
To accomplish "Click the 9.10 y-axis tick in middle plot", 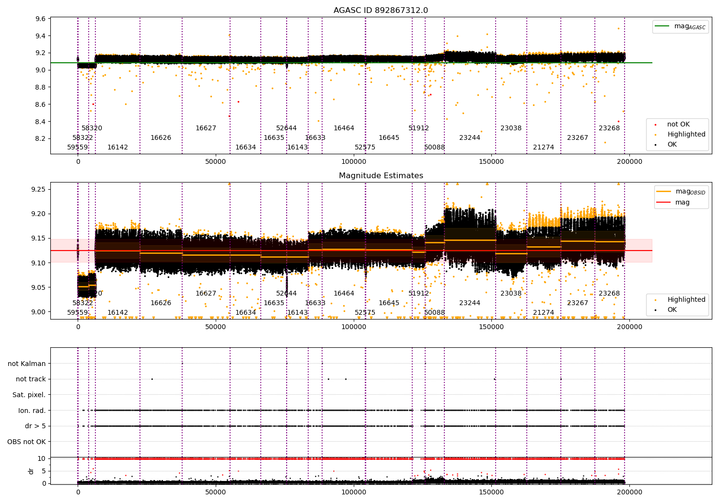I will click(x=38, y=263).
